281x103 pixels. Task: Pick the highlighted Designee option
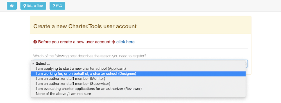pyautogui.click(x=138, y=74)
